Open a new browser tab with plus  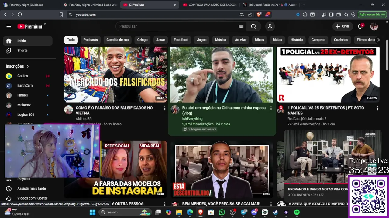[x=304, y=5]
